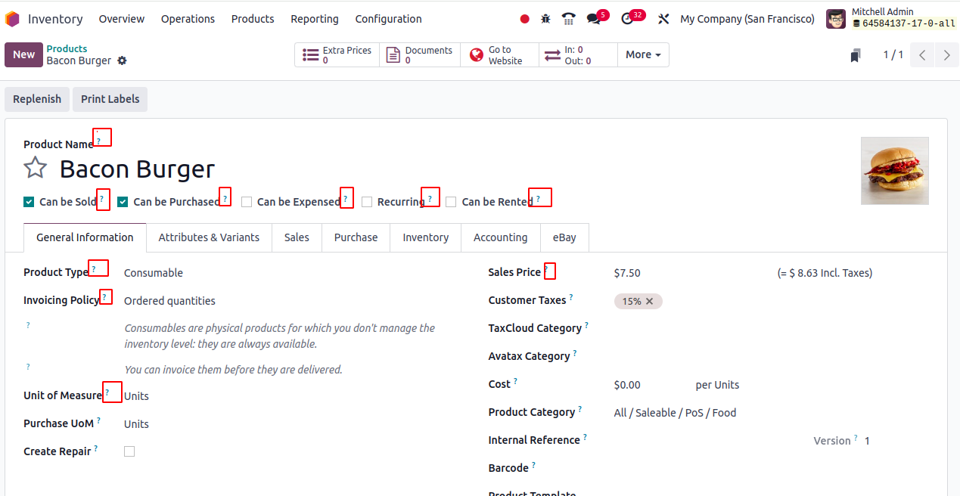Click the Bacon Burger product image
Screen dimensions: 960x496
(x=894, y=171)
